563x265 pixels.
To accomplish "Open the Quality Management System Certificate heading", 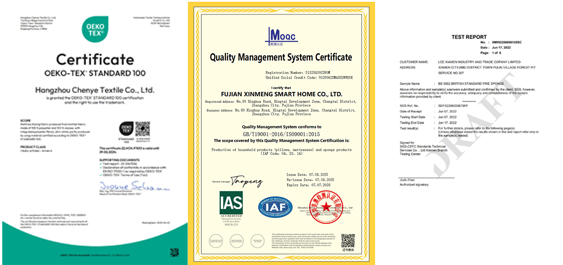I will (x=281, y=57).
